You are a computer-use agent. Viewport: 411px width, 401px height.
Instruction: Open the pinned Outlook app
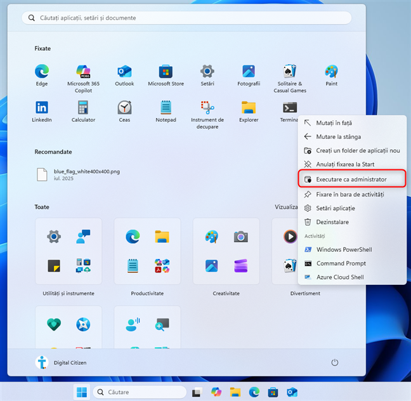click(x=124, y=75)
